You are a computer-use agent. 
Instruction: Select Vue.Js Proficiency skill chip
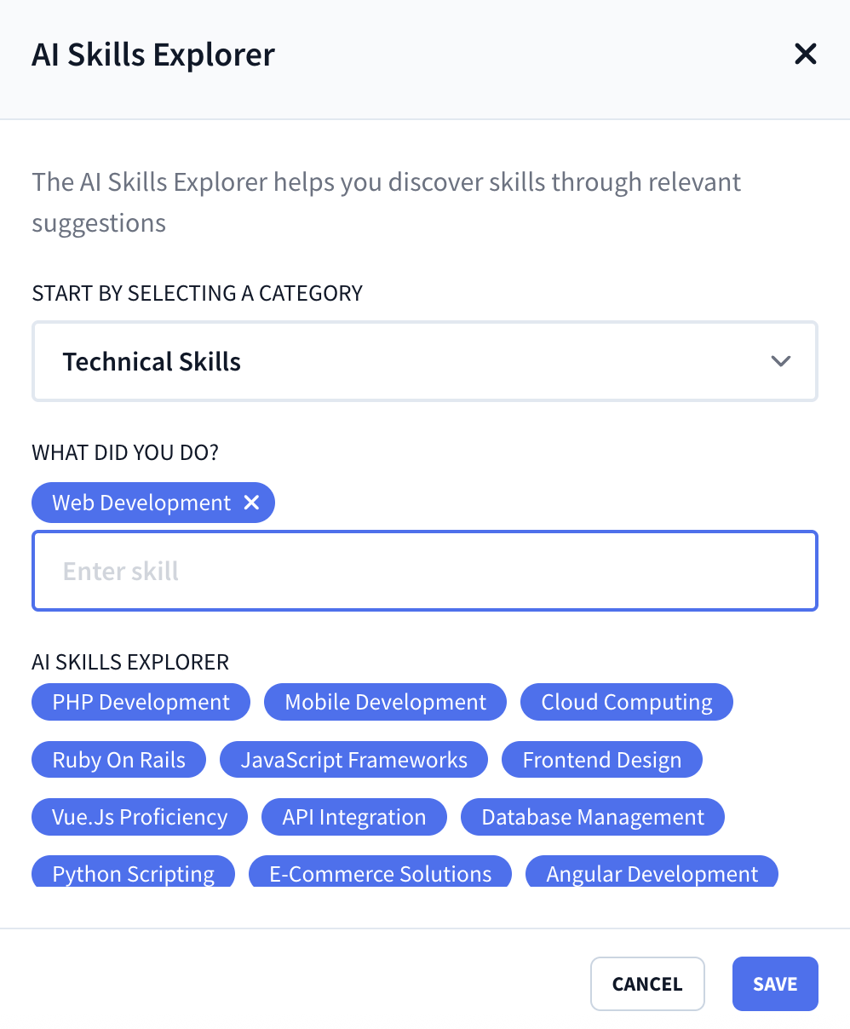tap(139, 816)
